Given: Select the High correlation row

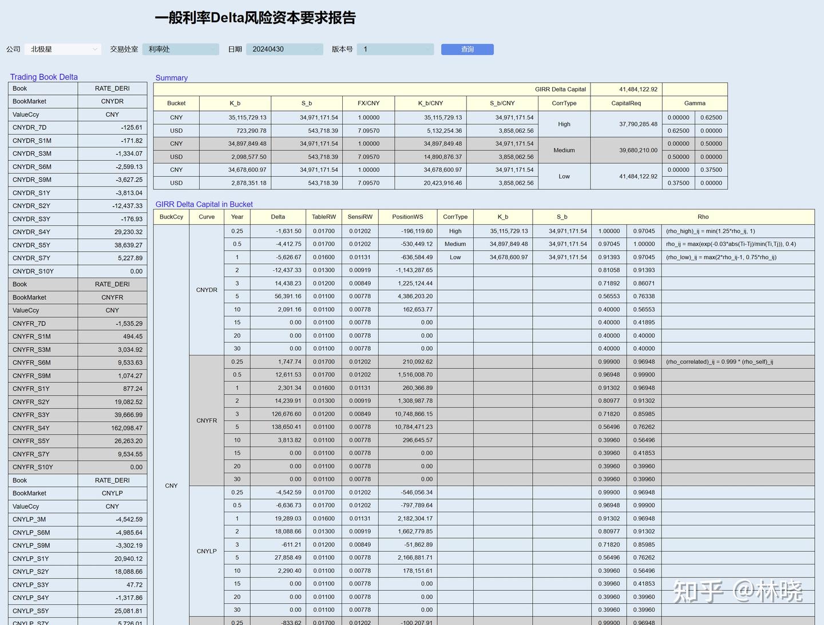Looking at the screenshot, I should (x=564, y=124).
